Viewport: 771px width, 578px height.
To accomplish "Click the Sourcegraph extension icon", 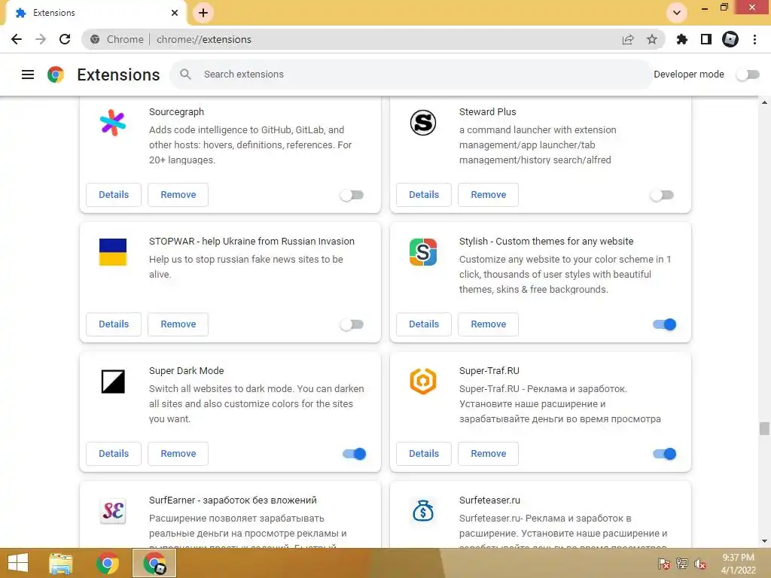I will [113, 123].
